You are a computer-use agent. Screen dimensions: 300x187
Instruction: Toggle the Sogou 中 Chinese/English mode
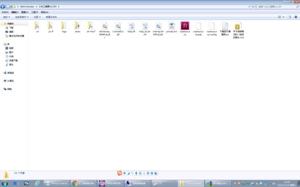[125, 173]
